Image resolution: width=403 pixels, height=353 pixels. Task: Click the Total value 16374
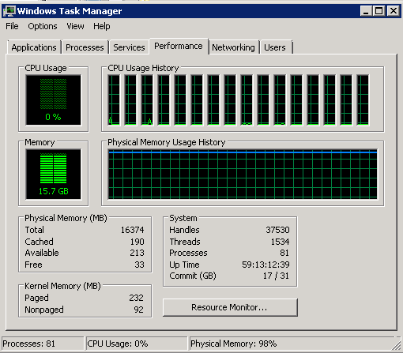pyautogui.click(x=132, y=230)
